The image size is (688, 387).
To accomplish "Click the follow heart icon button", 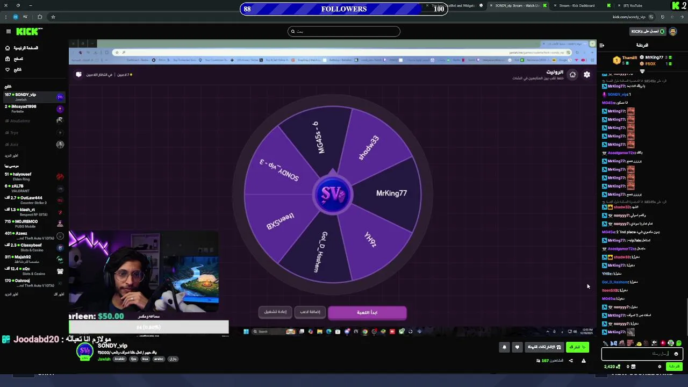I will (x=517, y=347).
